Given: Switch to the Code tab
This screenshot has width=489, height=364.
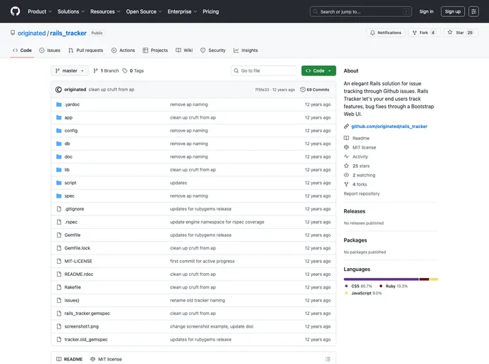Looking at the screenshot, I should [22, 50].
